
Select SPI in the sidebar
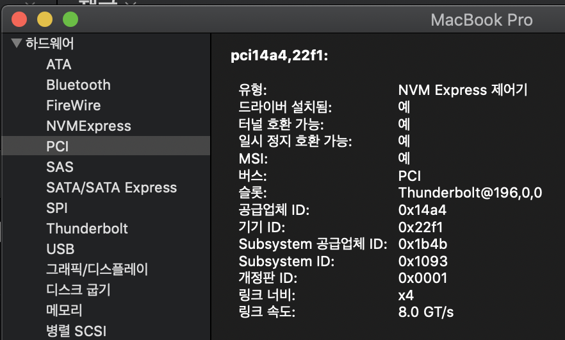point(57,208)
